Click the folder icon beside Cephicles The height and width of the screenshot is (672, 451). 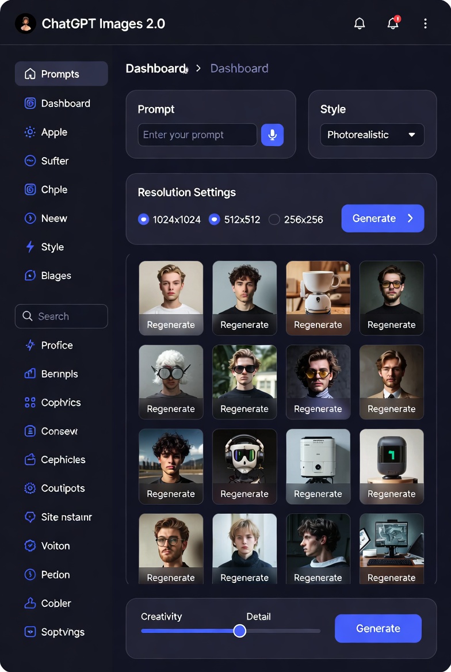pyautogui.click(x=30, y=460)
